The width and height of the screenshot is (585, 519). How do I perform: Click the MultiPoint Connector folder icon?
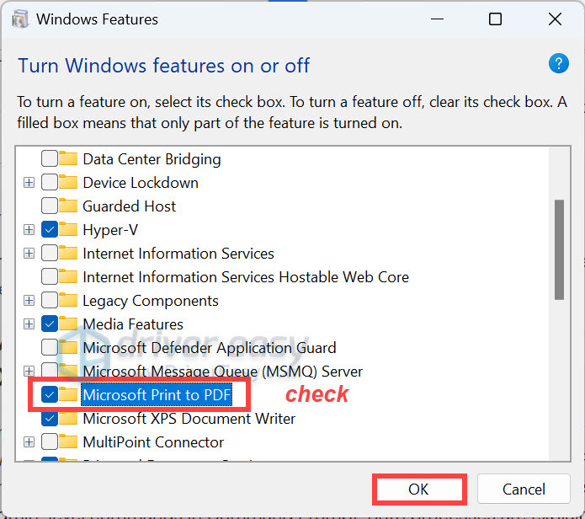pyautogui.click(x=68, y=441)
